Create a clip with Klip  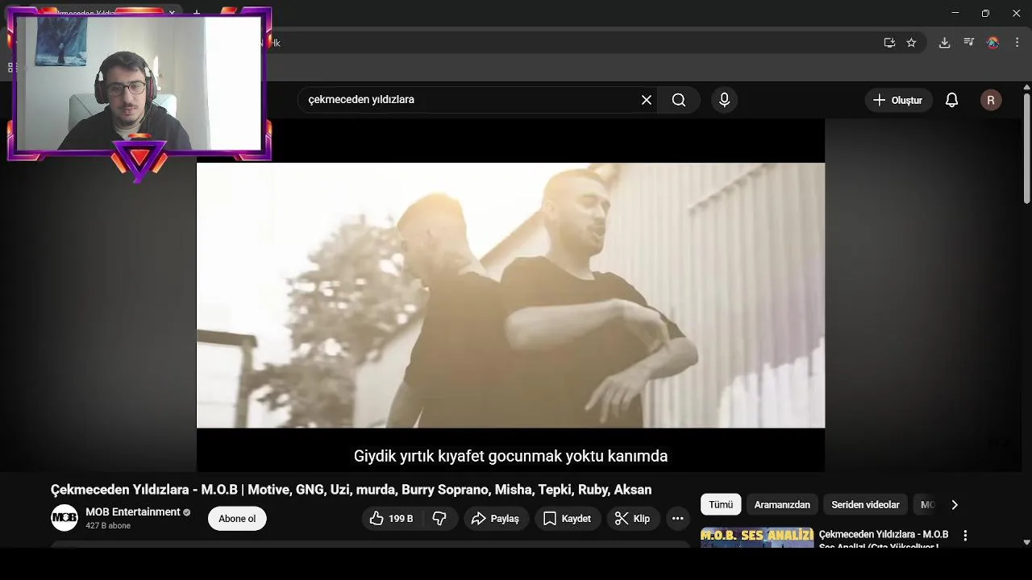tap(633, 519)
